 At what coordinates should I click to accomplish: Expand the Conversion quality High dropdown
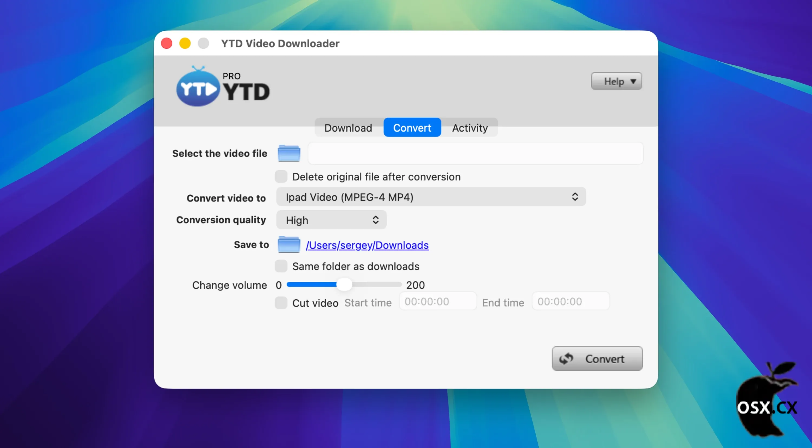click(x=331, y=220)
